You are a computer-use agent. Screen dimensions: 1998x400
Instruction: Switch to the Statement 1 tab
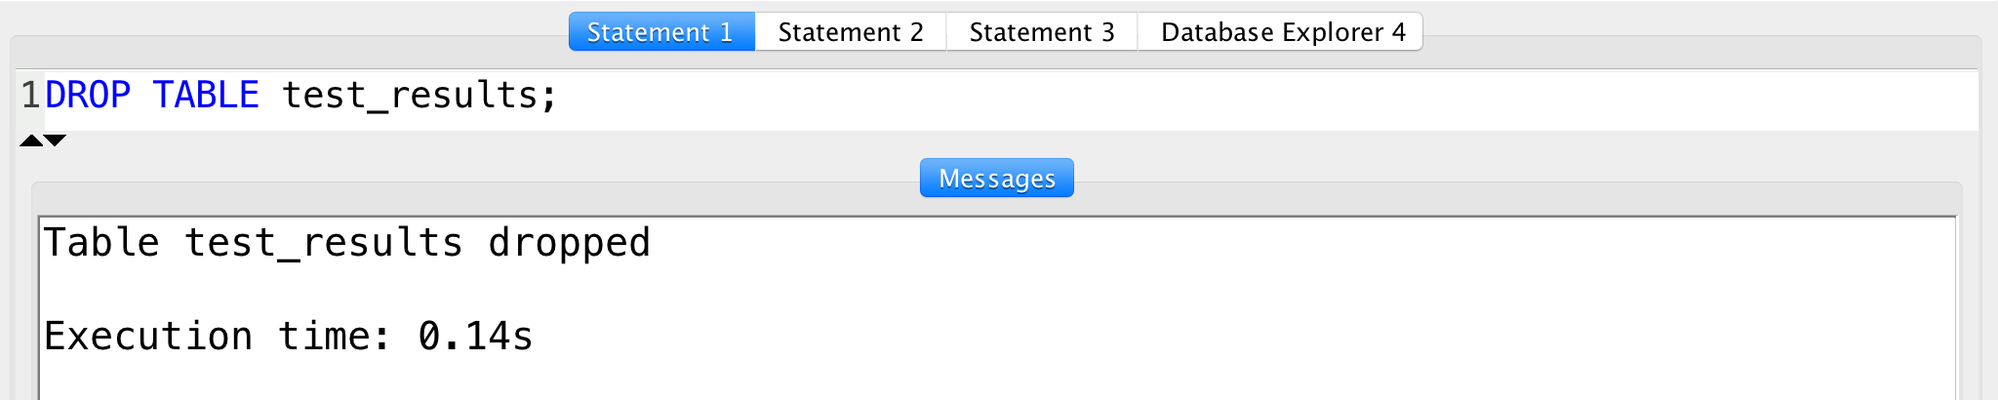tap(661, 32)
